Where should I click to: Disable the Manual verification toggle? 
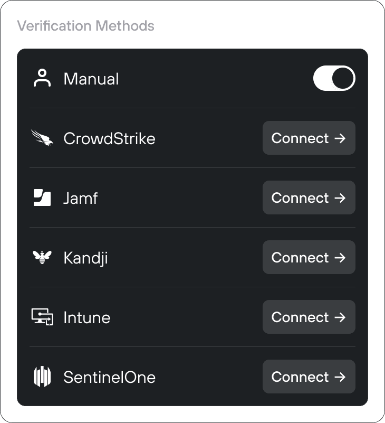click(334, 78)
